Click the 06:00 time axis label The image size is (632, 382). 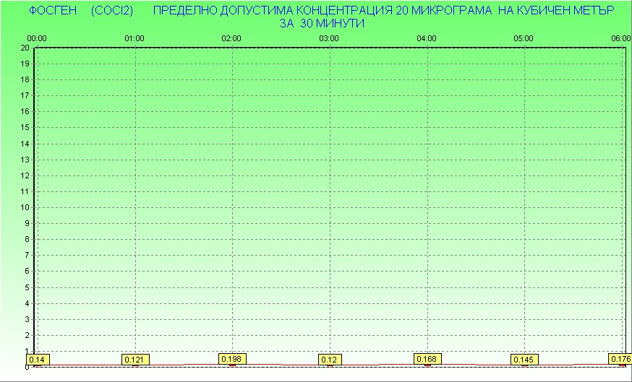620,38
